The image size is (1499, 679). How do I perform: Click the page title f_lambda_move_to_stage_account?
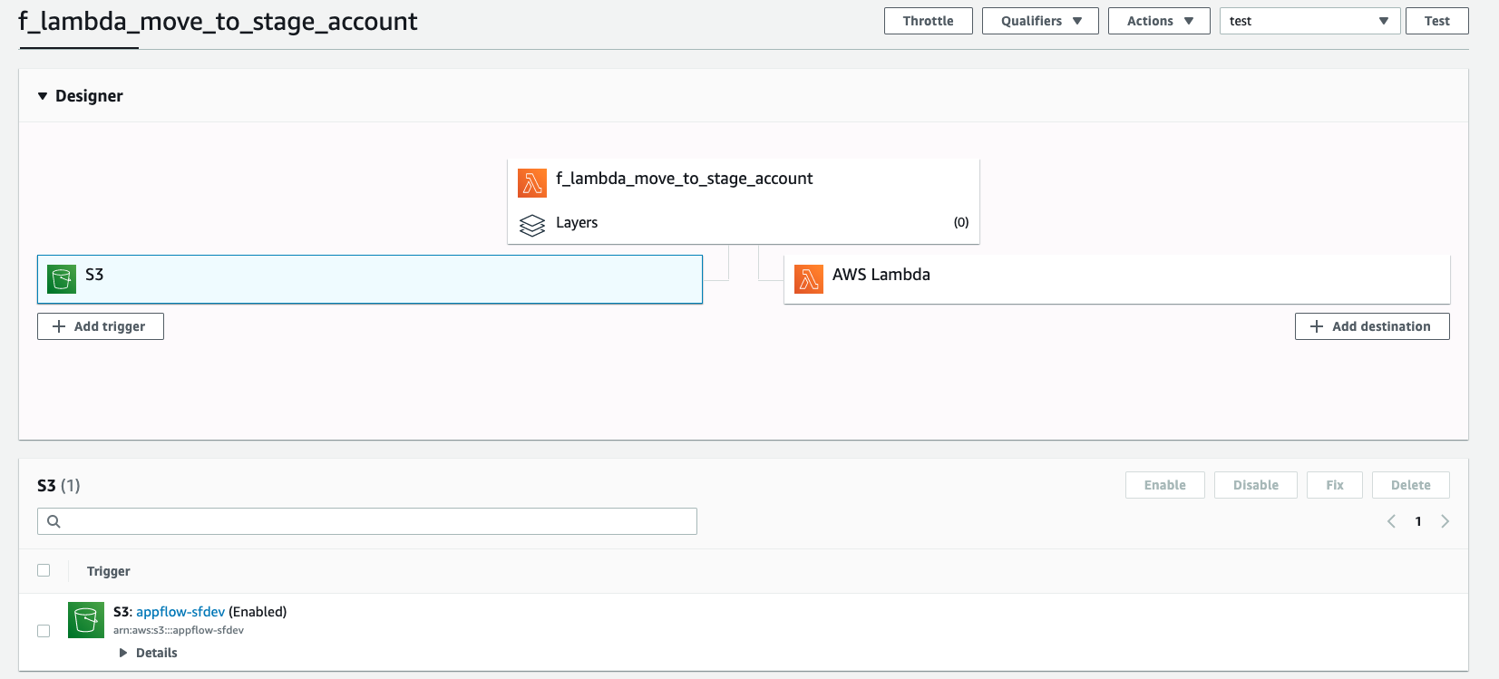click(218, 21)
